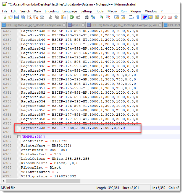Click the horizontal scrollbar left arrow
The height and width of the screenshot is (195, 184).
point(4,181)
